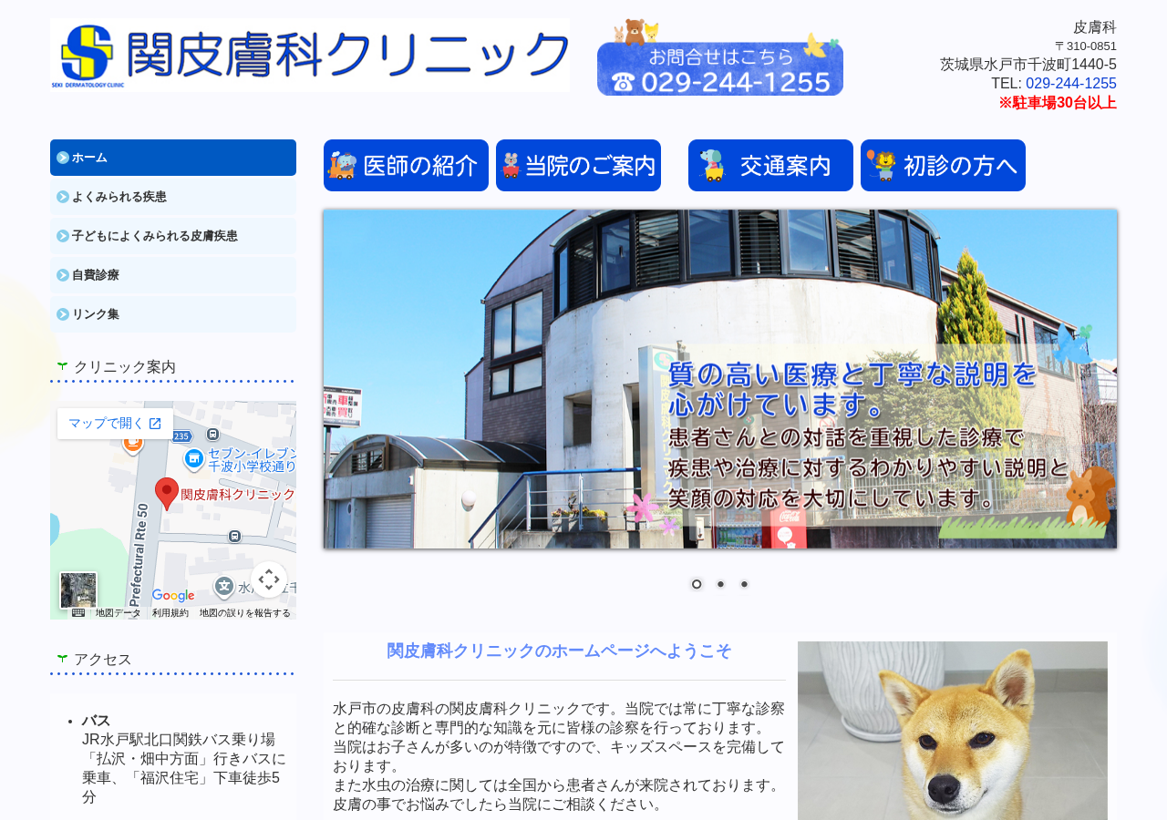Click the telephone link 029-244-1255

coord(1071,84)
